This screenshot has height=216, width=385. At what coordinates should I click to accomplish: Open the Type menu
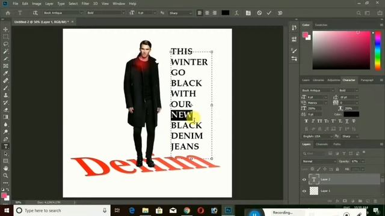tap(61, 4)
